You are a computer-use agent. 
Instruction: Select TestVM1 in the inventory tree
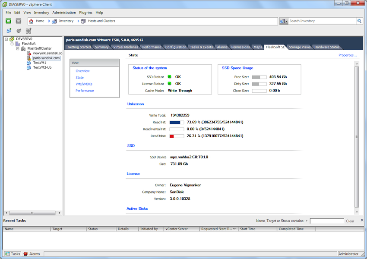click(x=40, y=63)
